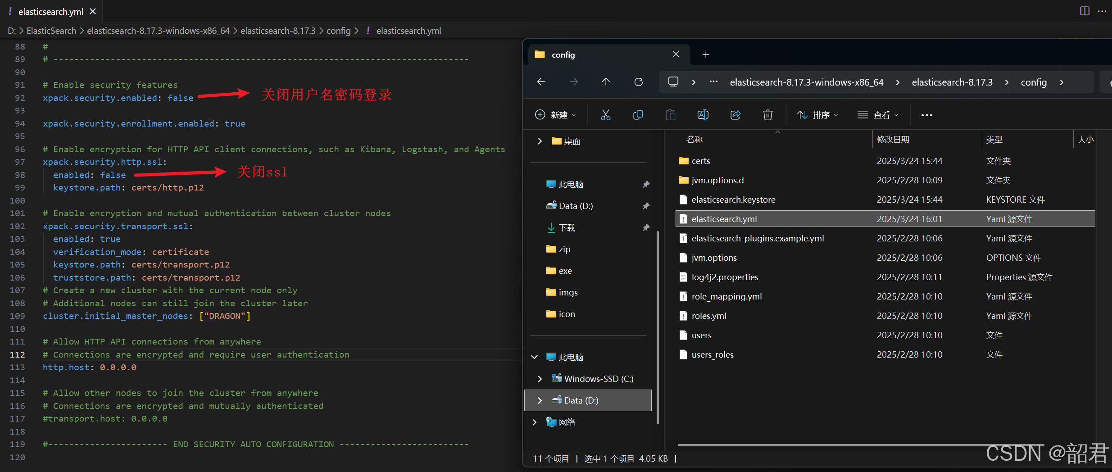Click the Rename icon in Explorer toolbar
Image resolution: width=1112 pixels, height=472 pixels.
703,115
